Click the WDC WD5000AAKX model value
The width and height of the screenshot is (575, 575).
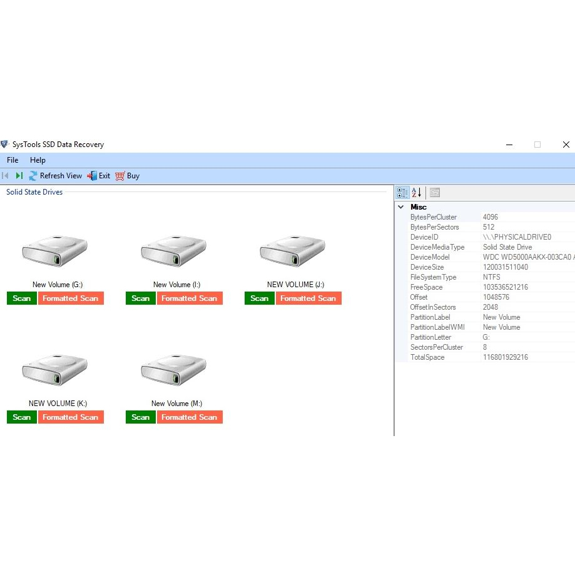tap(529, 257)
